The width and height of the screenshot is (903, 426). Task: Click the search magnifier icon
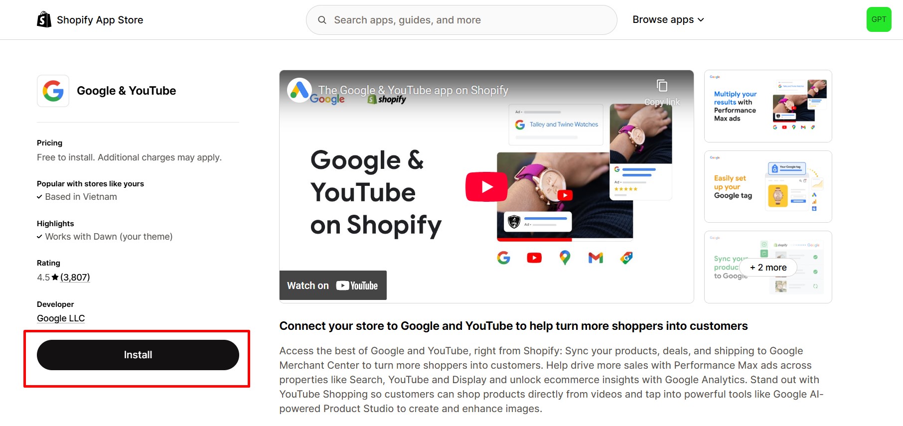pyautogui.click(x=322, y=20)
